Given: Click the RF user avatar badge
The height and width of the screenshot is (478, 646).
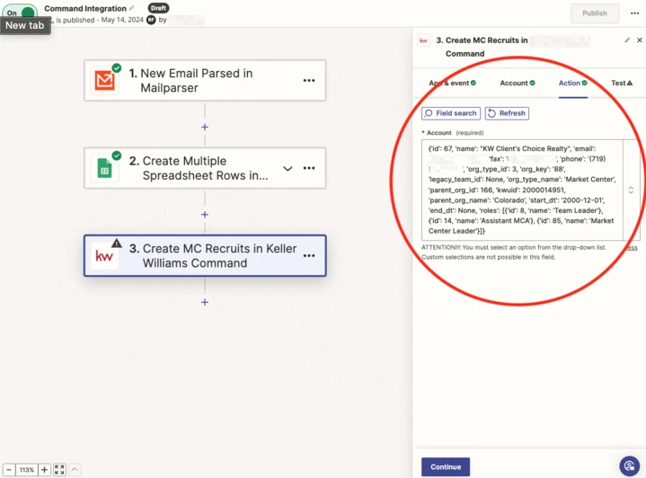Looking at the screenshot, I should (x=151, y=20).
